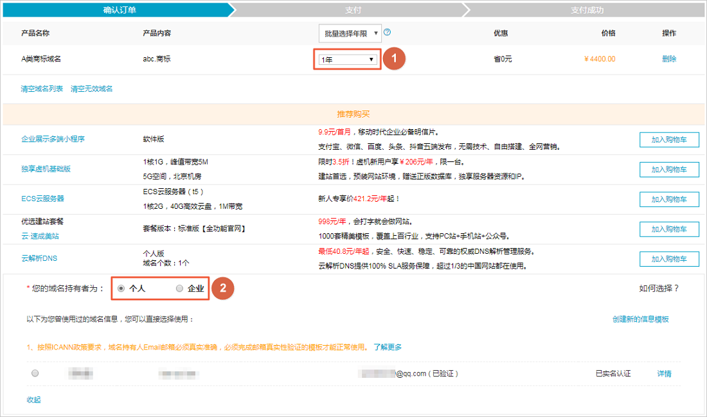Select the 个人 radio button
This screenshot has width=707, height=417.
(121, 289)
